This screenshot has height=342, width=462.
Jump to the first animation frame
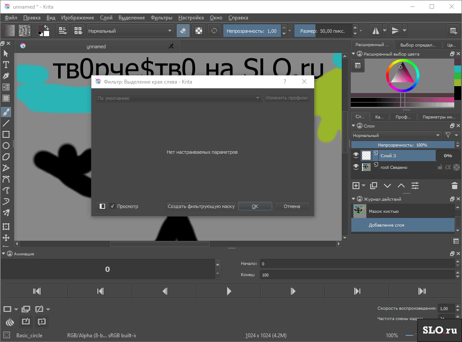click(37, 291)
